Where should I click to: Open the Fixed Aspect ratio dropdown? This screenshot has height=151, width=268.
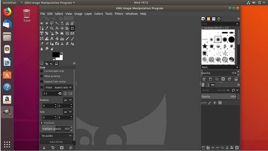(58, 88)
